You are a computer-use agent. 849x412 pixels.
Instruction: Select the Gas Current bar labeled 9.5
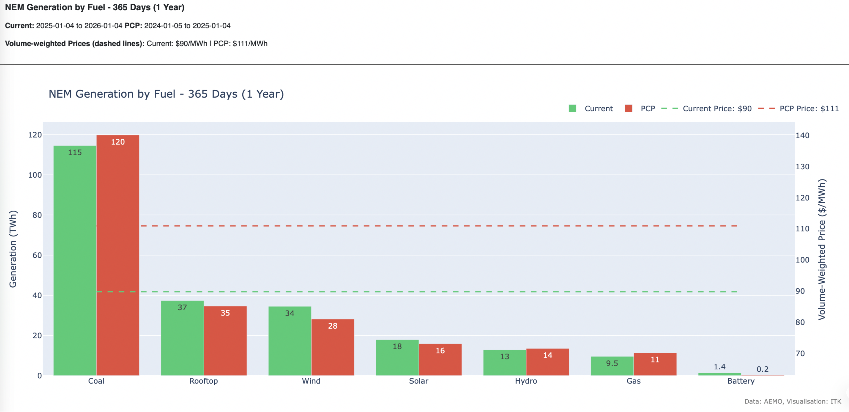[612, 366]
